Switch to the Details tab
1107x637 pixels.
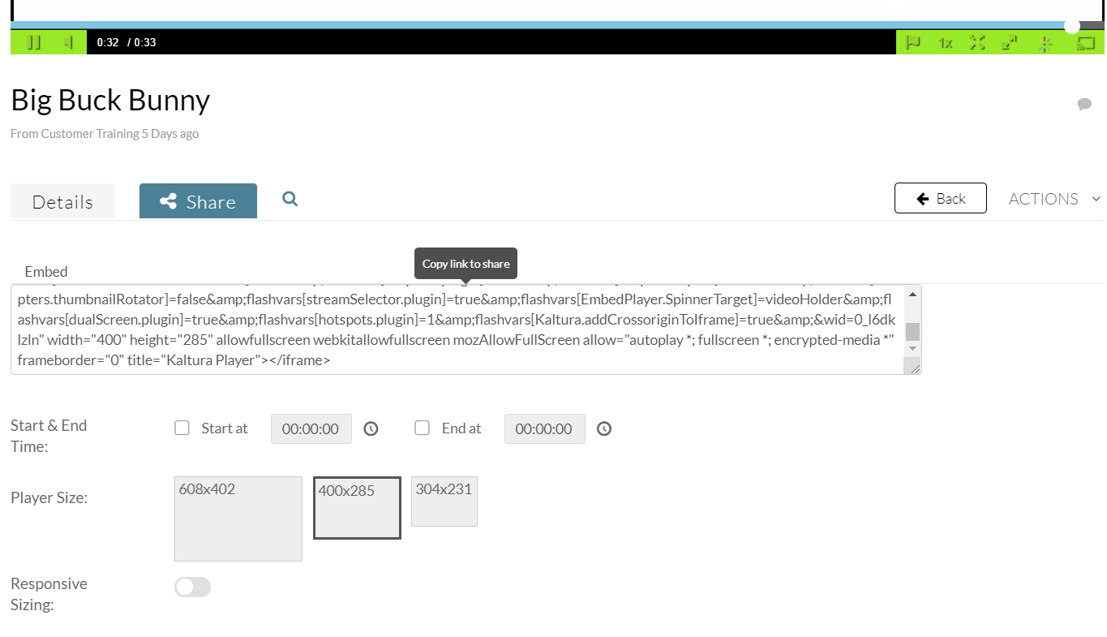pyautogui.click(x=62, y=201)
